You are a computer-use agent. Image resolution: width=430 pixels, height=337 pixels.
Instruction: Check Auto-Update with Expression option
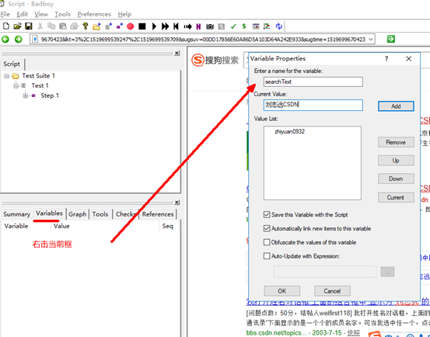(267, 256)
